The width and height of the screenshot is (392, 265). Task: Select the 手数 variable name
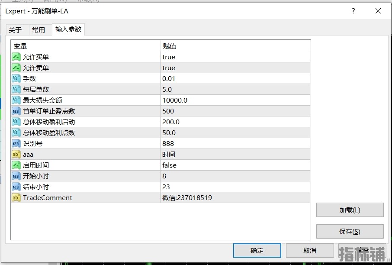coord(29,78)
